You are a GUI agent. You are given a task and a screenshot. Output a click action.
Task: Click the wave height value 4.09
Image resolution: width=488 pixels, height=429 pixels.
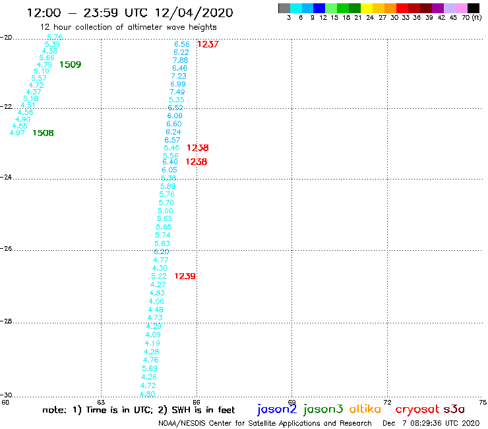(x=153, y=335)
